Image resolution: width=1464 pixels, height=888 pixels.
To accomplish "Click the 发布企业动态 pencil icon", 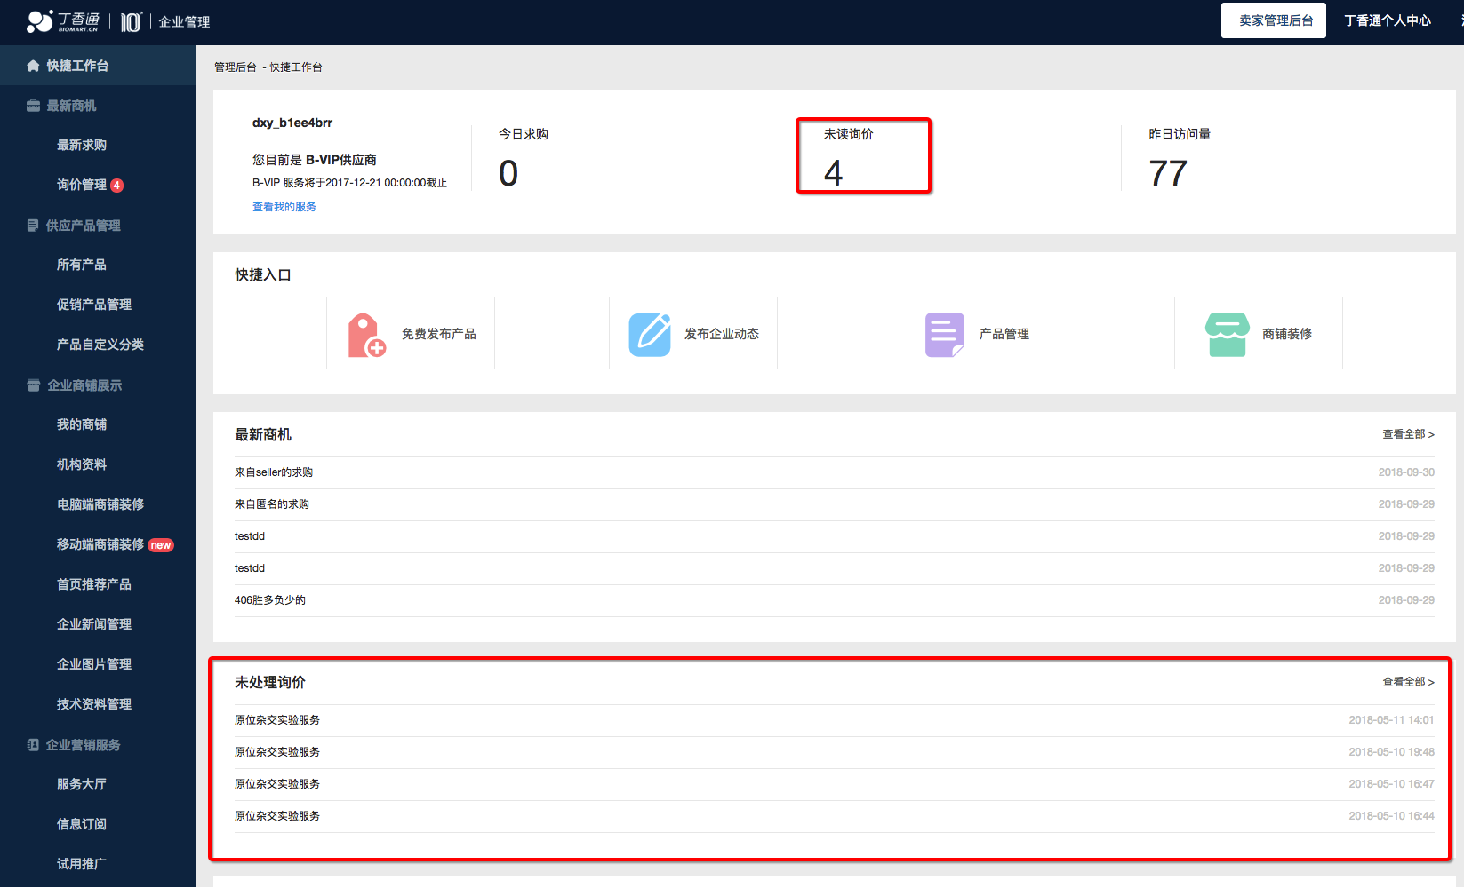I will (x=650, y=335).
